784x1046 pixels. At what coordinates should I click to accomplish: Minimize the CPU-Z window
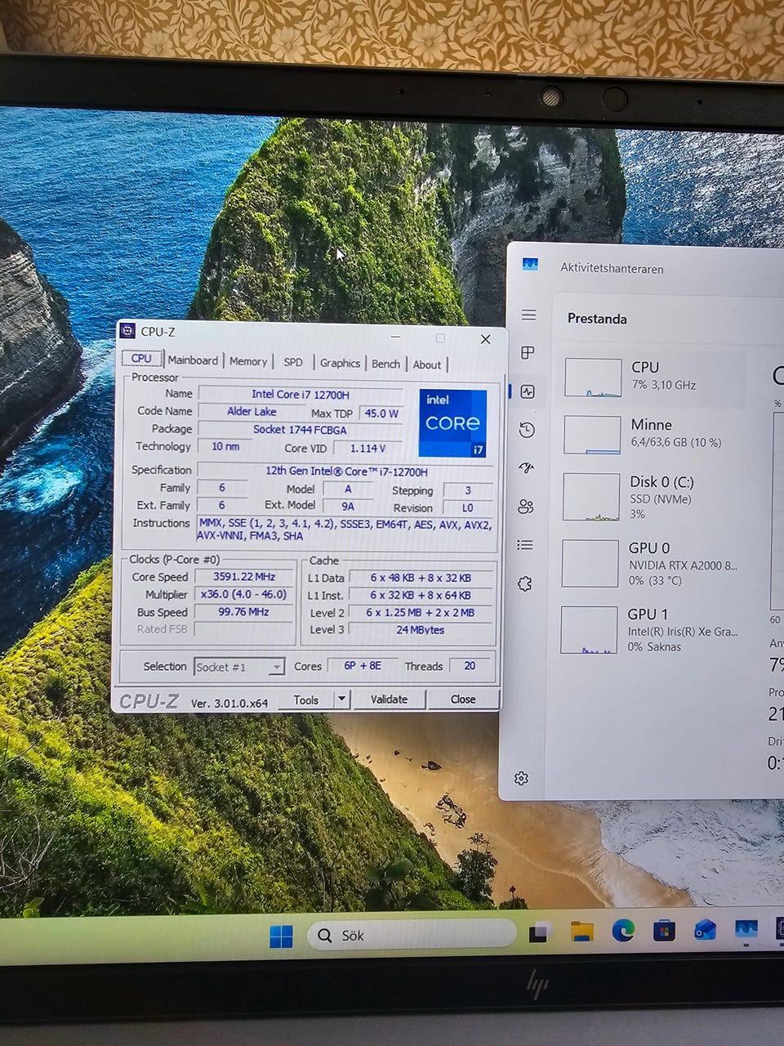click(x=395, y=337)
